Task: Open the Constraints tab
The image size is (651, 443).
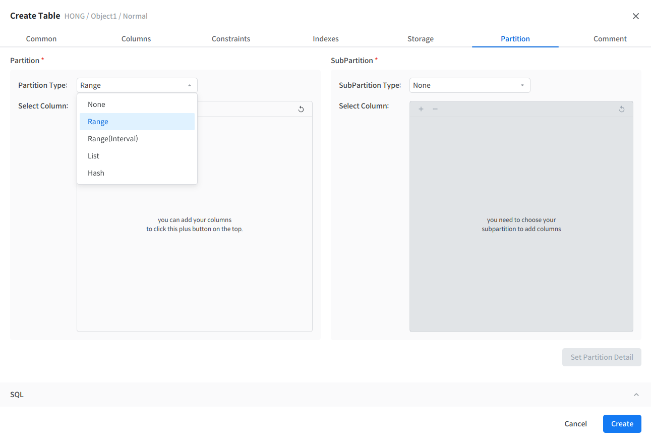Action: [x=231, y=39]
